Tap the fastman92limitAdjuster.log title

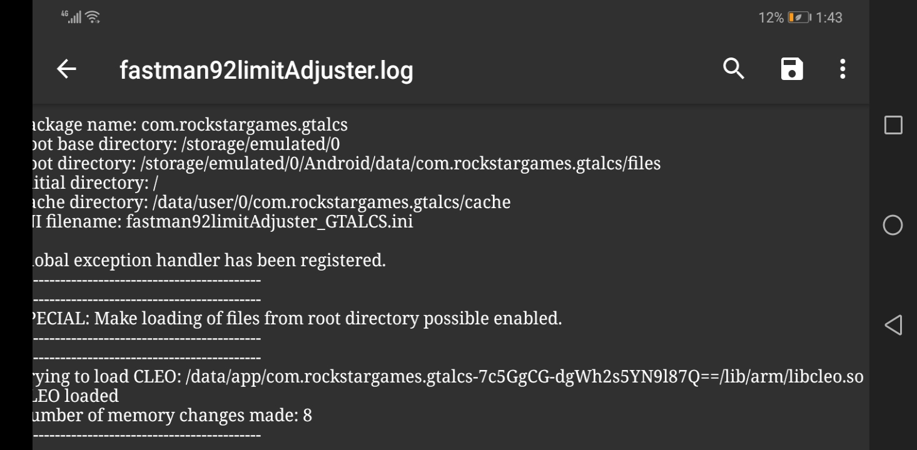(266, 70)
